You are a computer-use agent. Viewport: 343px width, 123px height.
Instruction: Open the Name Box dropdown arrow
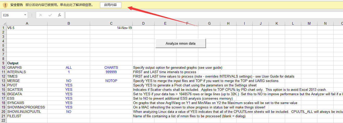point(25,15)
